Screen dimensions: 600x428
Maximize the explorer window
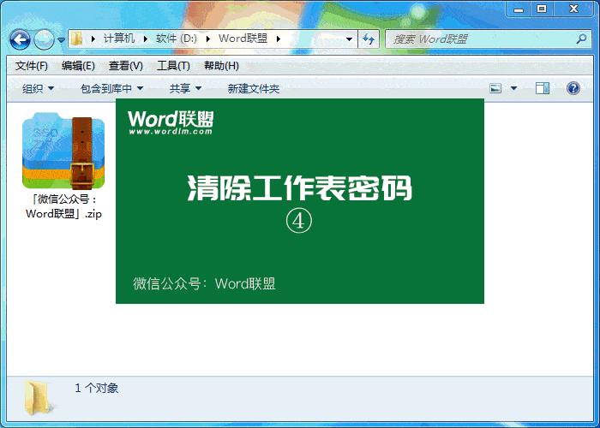[542, 9]
